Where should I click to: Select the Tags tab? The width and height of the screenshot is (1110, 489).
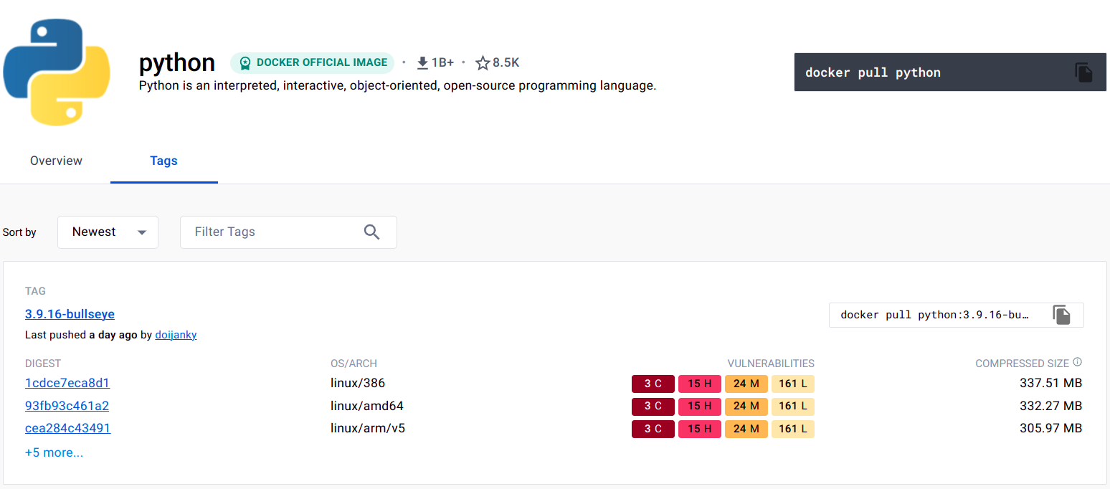(x=163, y=161)
